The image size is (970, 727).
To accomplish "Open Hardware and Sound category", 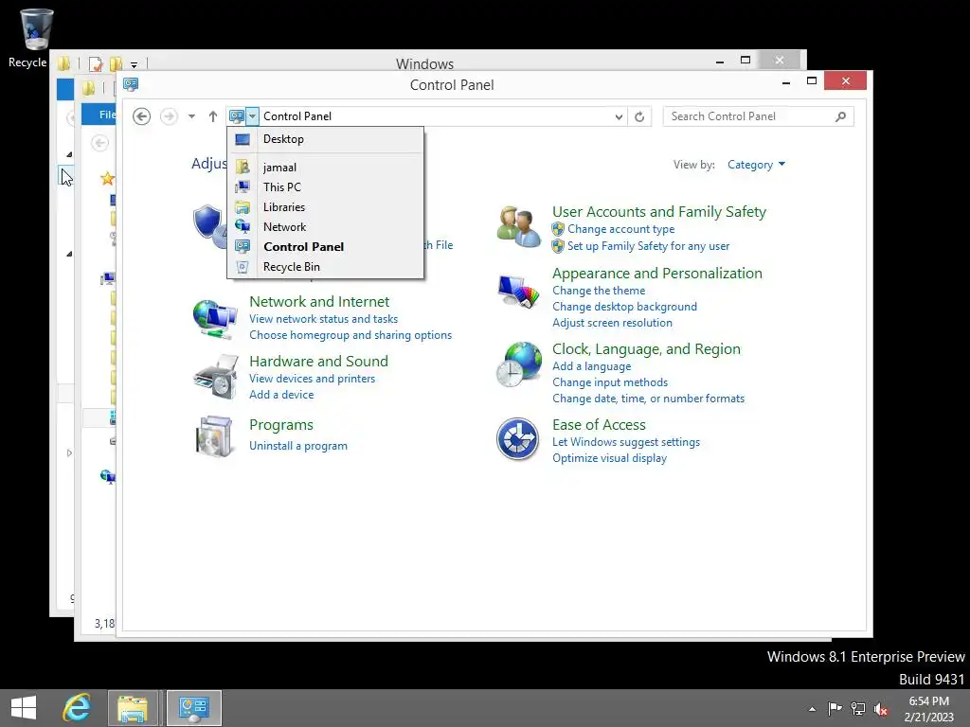I will [318, 362].
